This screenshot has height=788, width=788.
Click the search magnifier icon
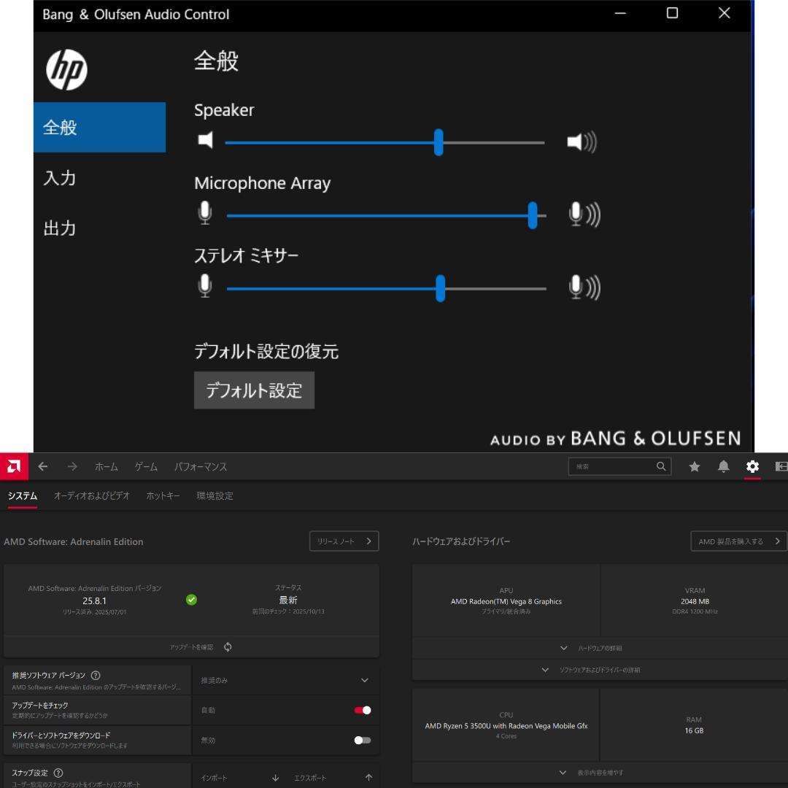(661, 466)
